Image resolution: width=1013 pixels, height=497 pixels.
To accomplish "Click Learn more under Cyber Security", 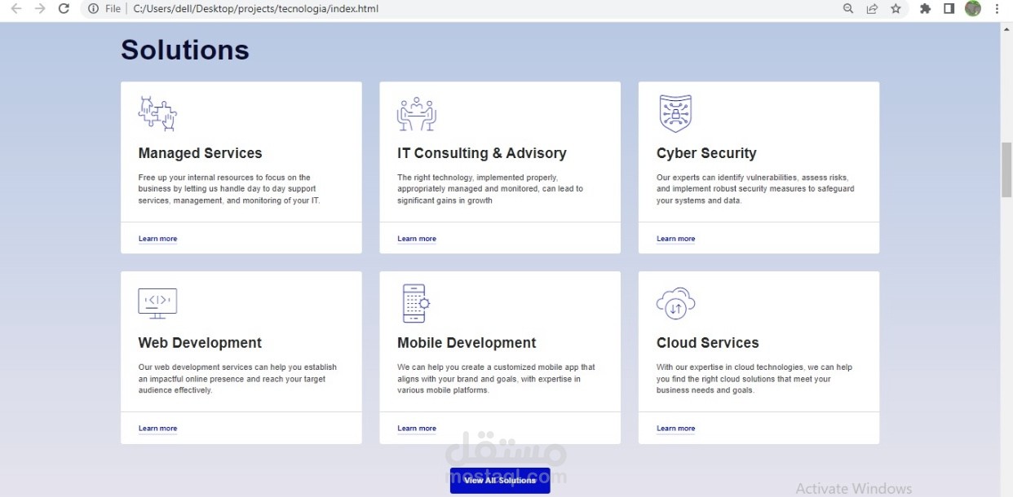I will click(676, 239).
